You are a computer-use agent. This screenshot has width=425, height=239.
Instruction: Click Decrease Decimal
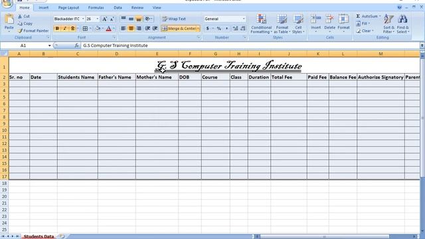pyautogui.click(x=243, y=29)
